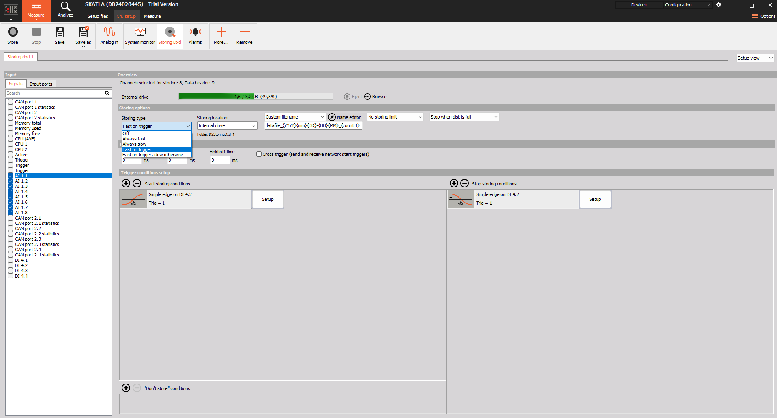Uncheck the AI 1.3 channel checkbox
Screen dimensions: 777x418
point(10,186)
